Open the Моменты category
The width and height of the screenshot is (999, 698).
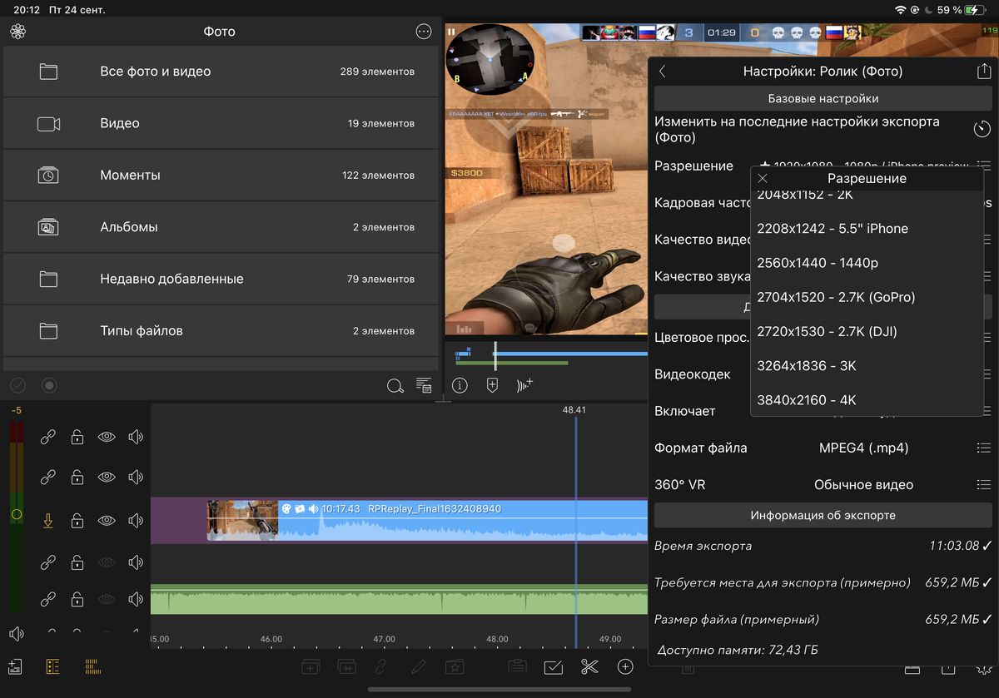point(221,176)
